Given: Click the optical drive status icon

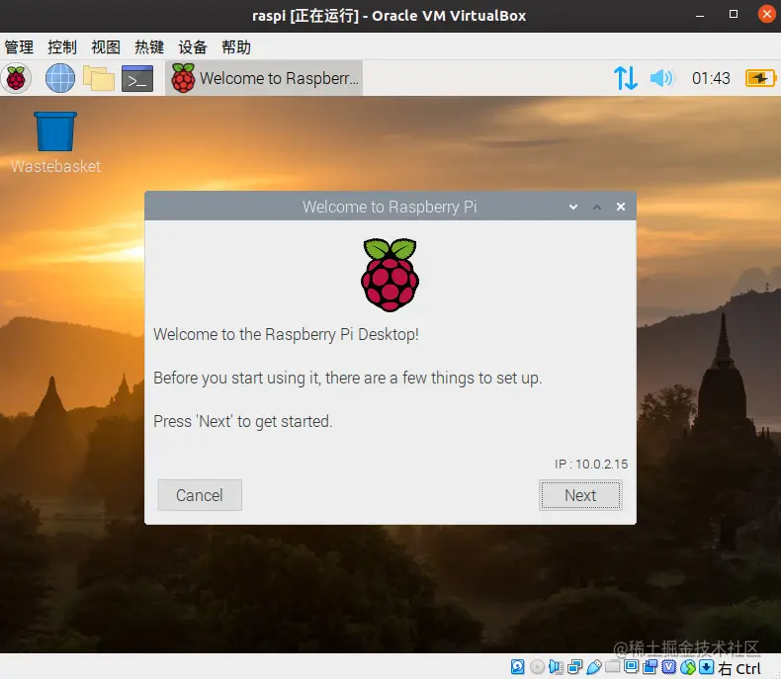Looking at the screenshot, I should tap(538, 666).
